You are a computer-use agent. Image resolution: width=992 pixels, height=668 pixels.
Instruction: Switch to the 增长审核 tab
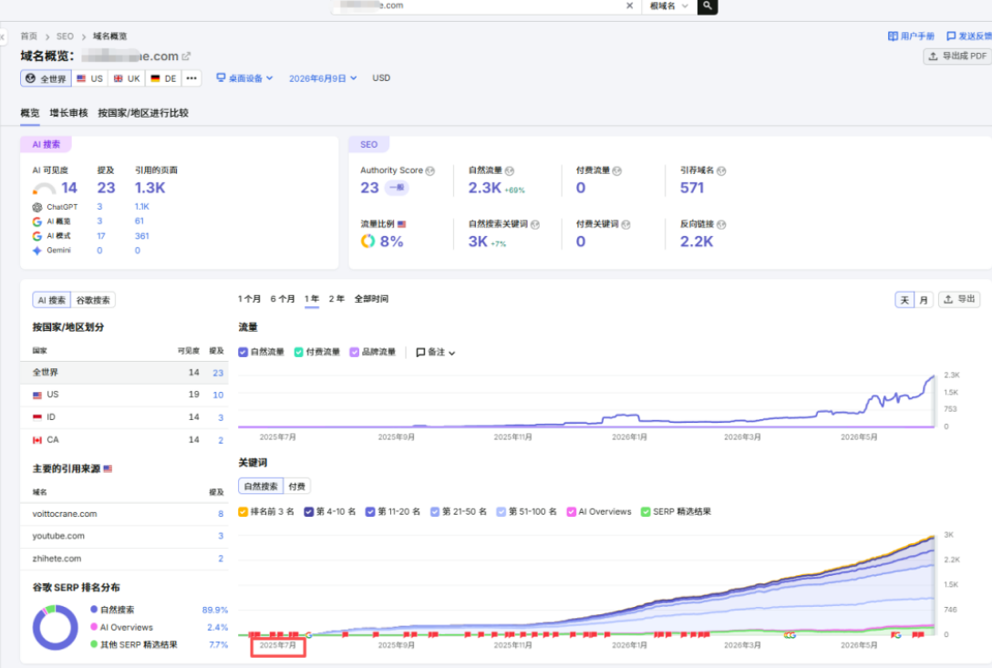68,113
